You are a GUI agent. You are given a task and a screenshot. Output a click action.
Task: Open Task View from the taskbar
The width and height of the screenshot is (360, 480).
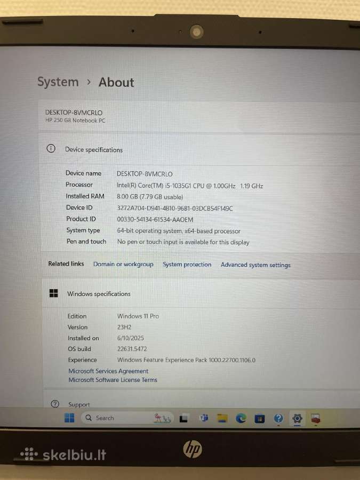click(x=183, y=418)
